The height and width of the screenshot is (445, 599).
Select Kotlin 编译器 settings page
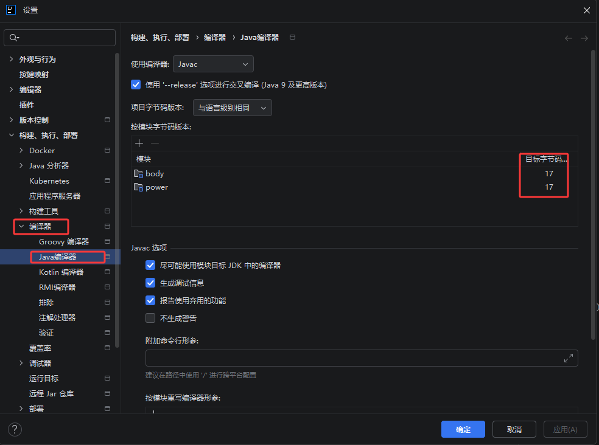click(x=61, y=272)
